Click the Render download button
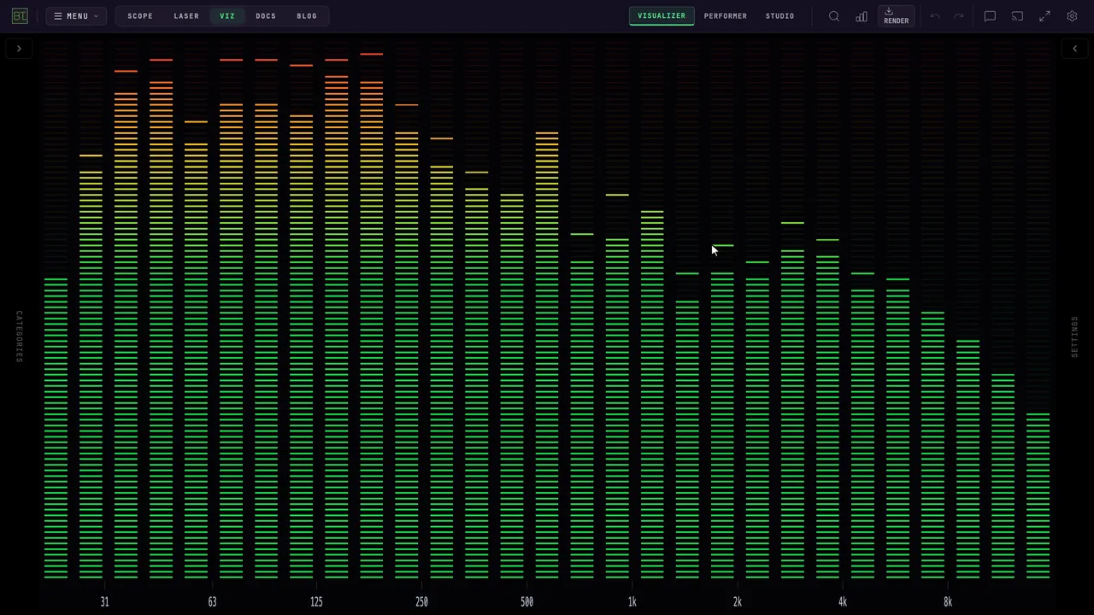 tap(897, 16)
